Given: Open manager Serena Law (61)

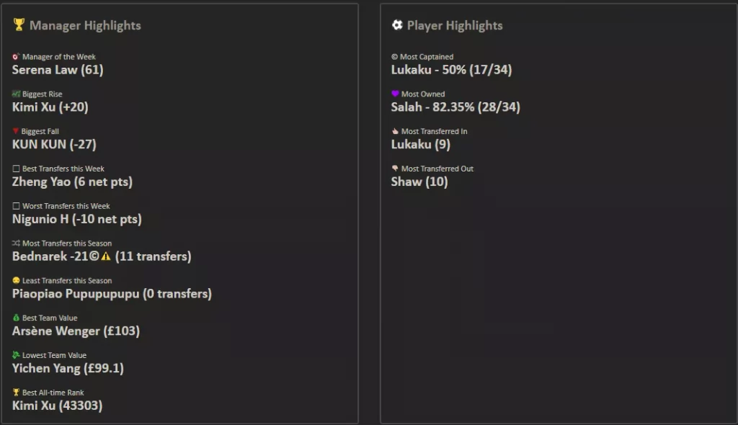Looking at the screenshot, I should [58, 70].
